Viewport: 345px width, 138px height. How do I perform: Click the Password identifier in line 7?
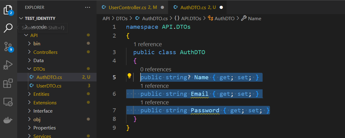[205, 110]
